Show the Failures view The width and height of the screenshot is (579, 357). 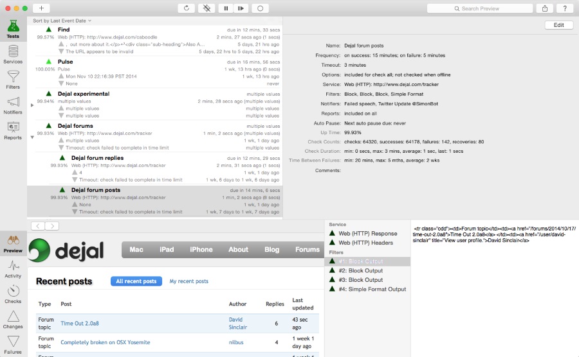13,345
